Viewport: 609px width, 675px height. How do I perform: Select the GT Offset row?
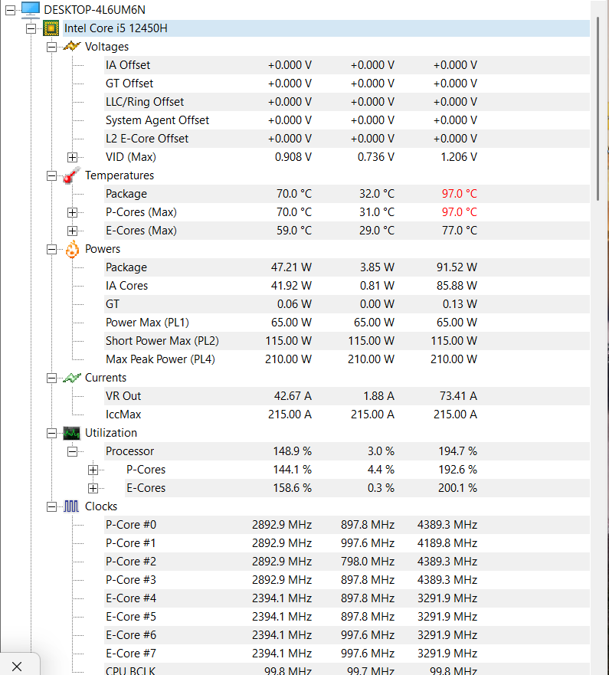click(x=346, y=84)
